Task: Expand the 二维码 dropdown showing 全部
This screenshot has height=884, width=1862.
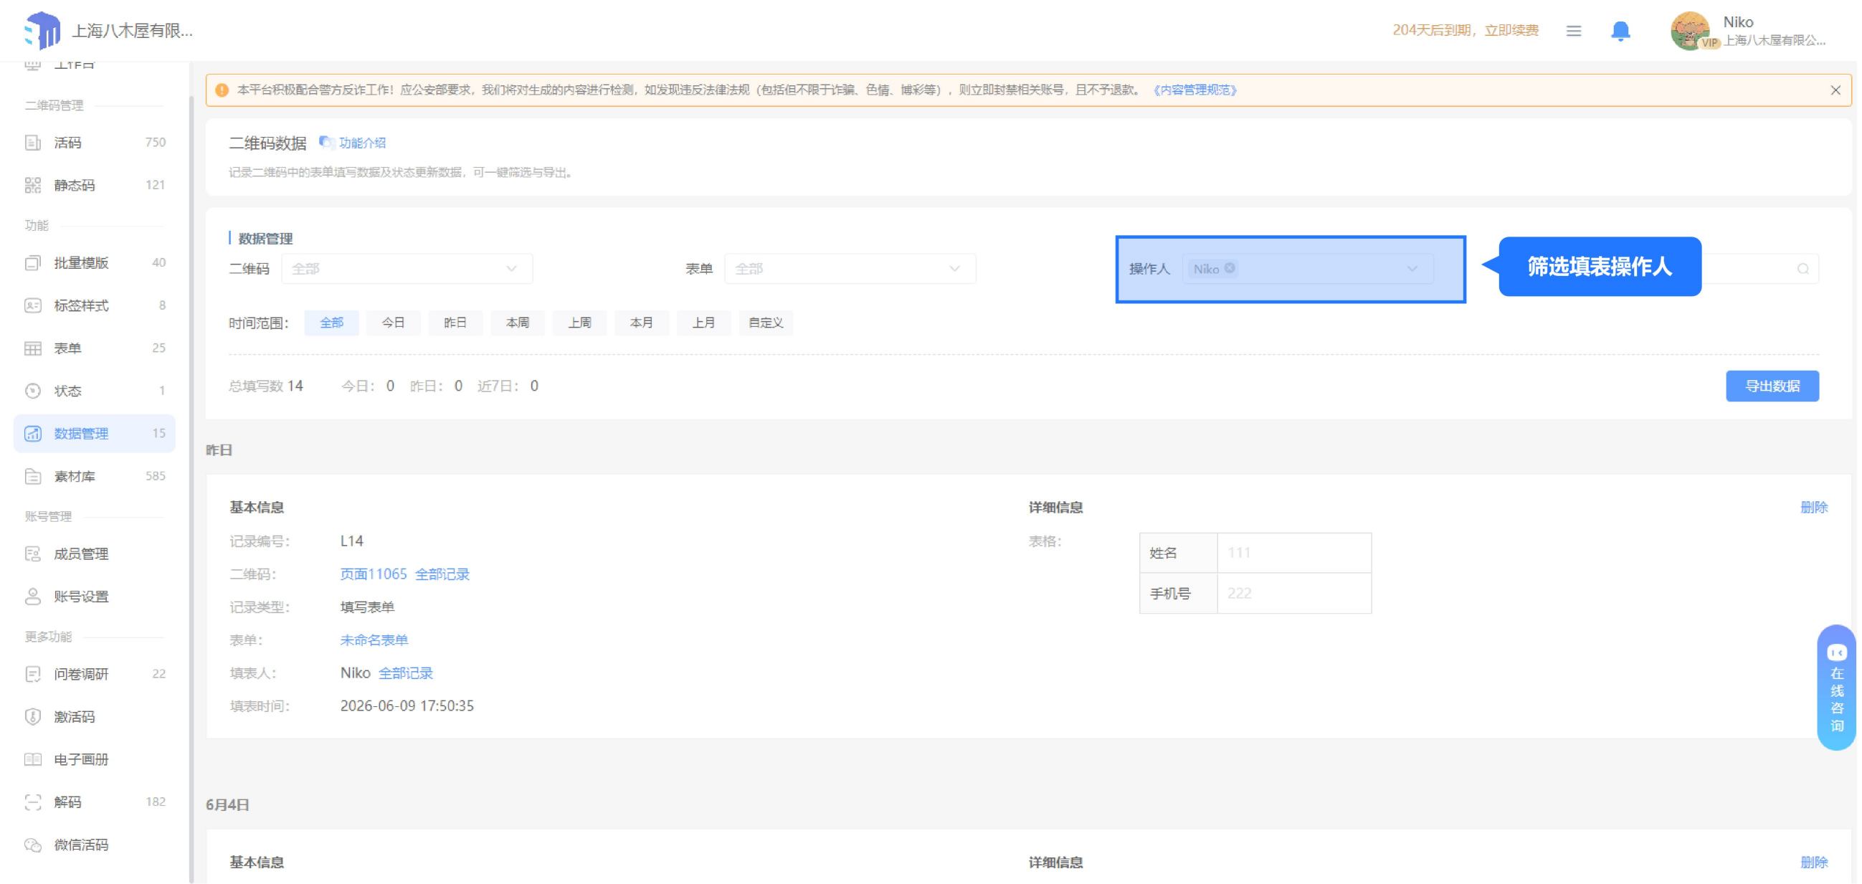Action: pos(407,269)
